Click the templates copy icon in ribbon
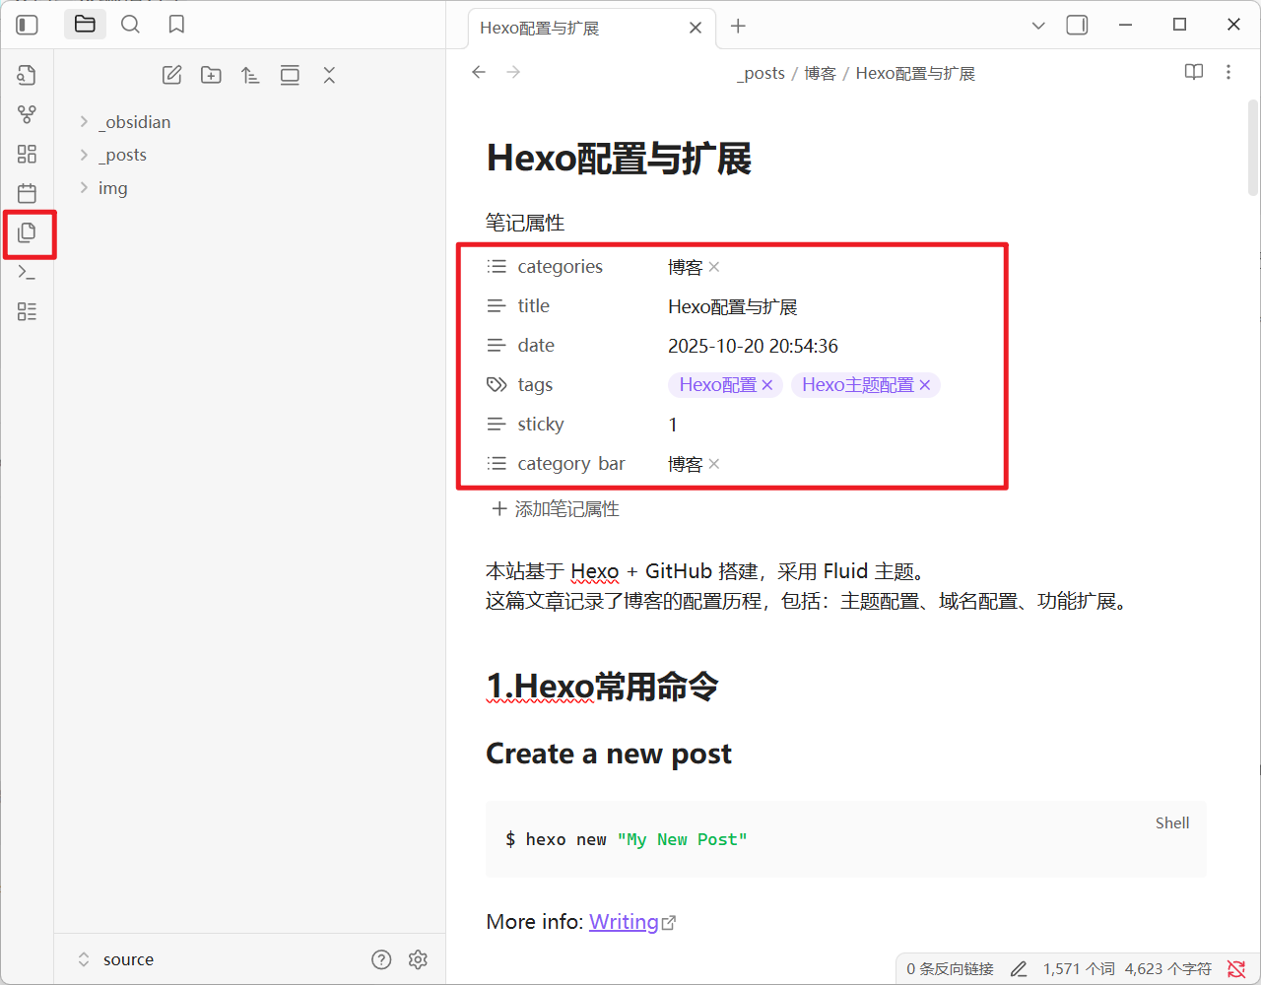Viewport: 1261px width, 985px height. (x=28, y=233)
